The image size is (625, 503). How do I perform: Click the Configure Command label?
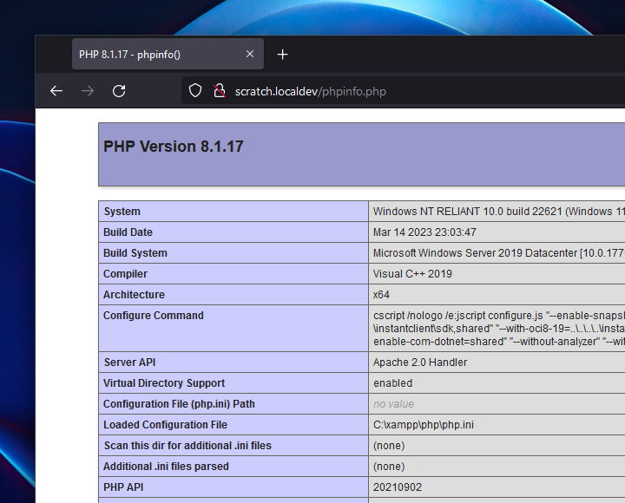(154, 316)
